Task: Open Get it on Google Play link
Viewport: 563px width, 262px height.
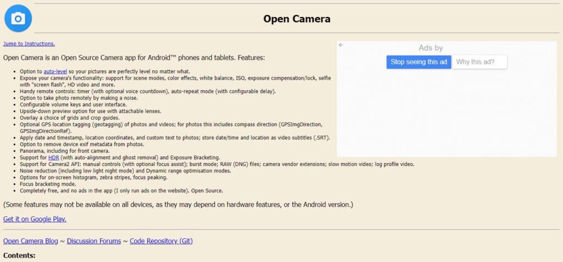Action: [x=35, y=219]
